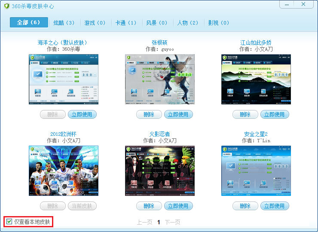Open the 风景 (0) category tab
The width and height of the screenshot is (318, 232).
tap(157, 23)
